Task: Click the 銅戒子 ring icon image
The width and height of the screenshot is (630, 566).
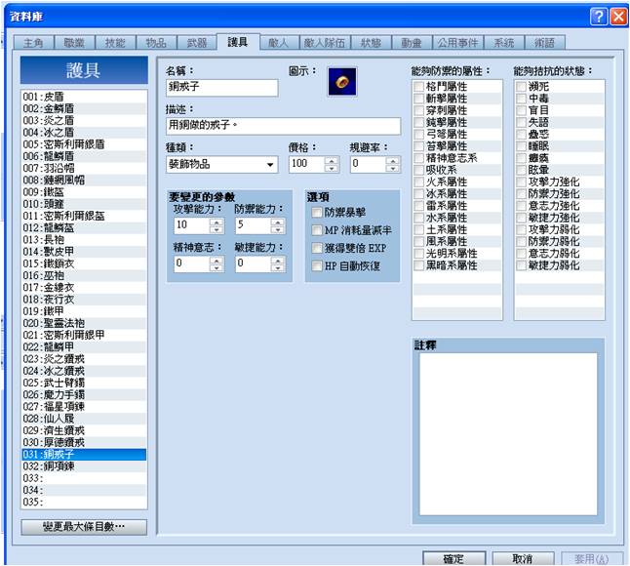Action: pos(342,82)
